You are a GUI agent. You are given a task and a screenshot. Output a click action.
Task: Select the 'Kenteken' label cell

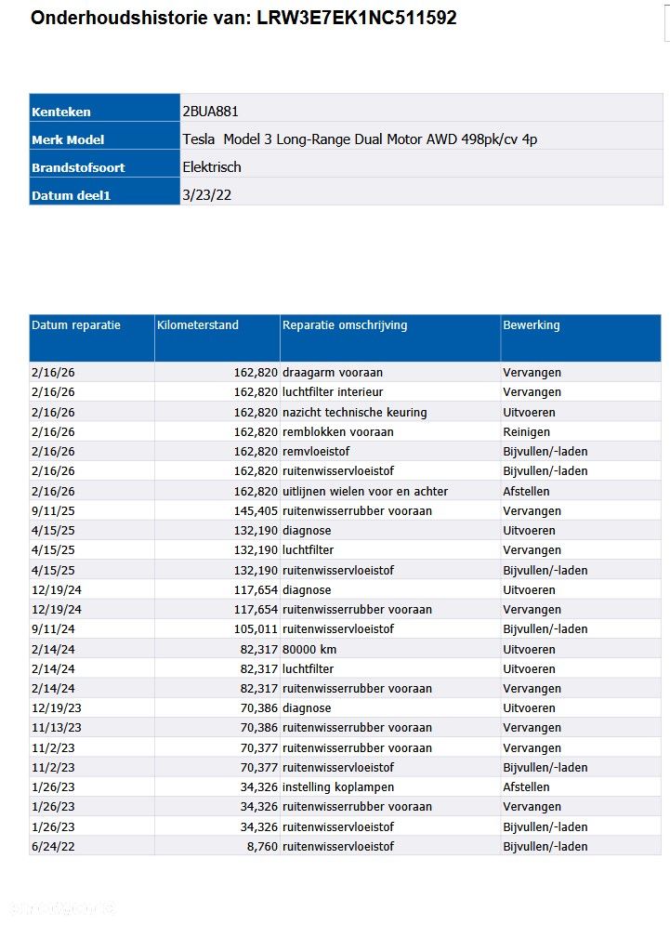pos(104,108)
